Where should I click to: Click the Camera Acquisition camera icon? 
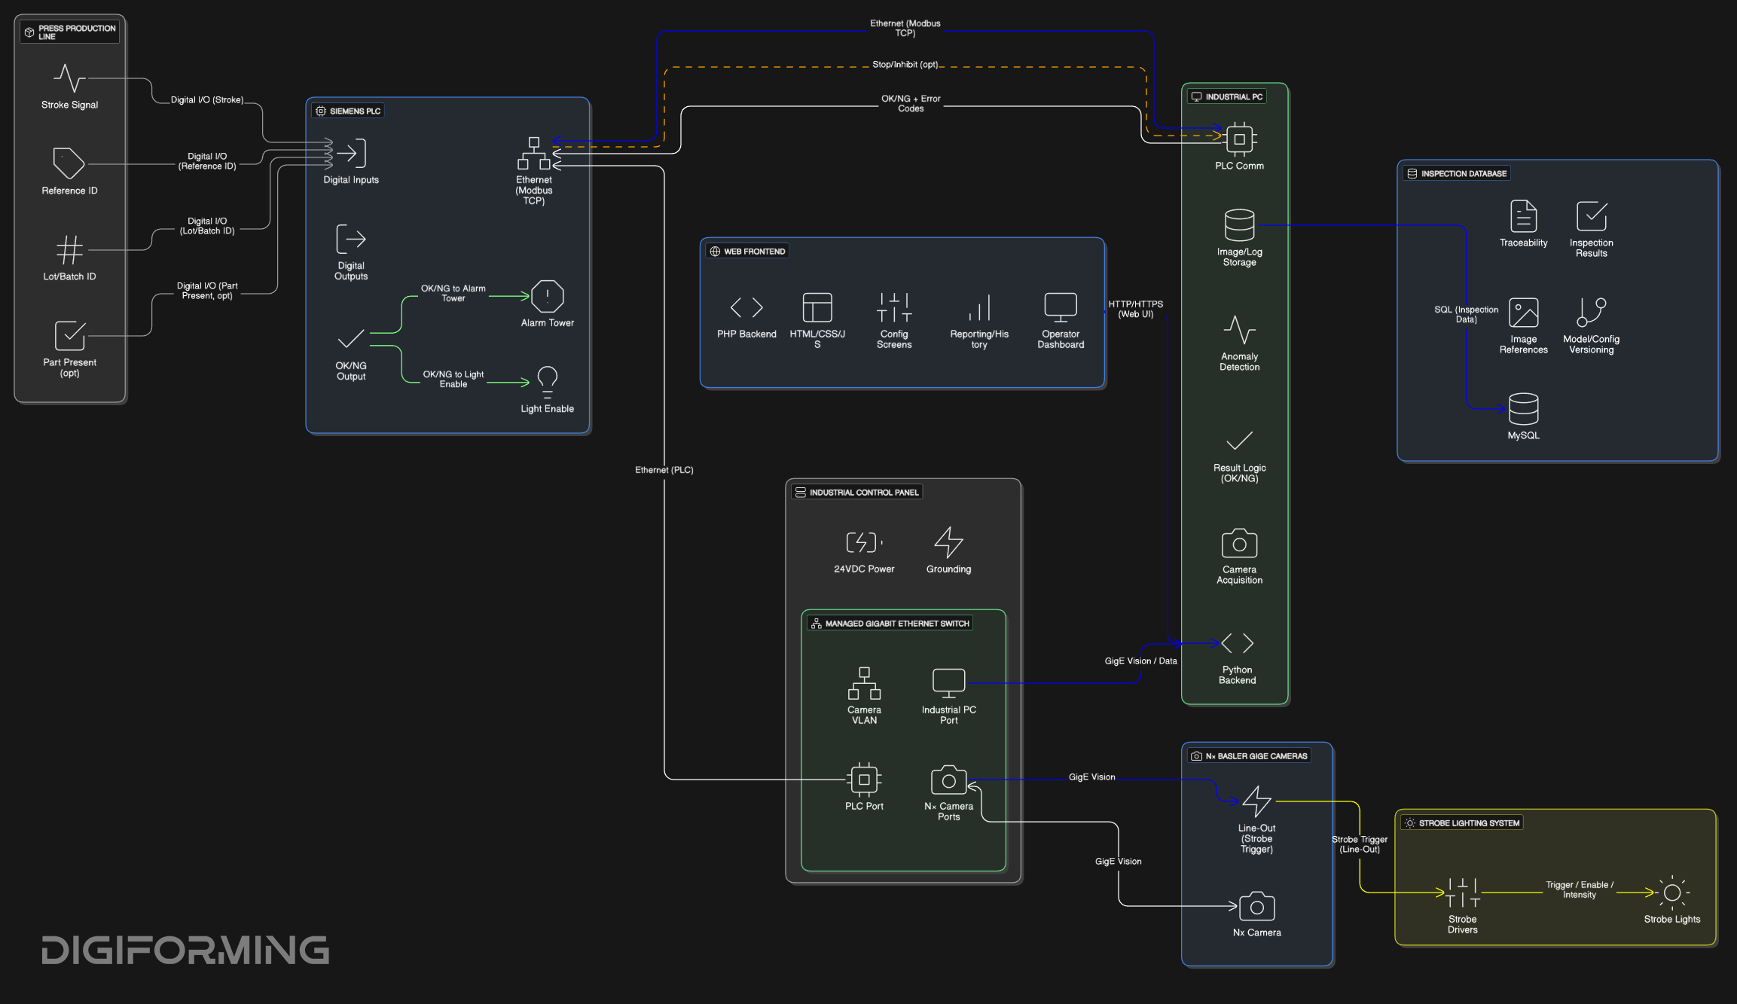click(x=1240, y=543)
